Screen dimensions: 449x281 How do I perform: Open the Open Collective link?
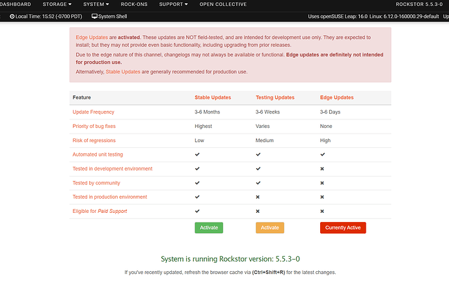223,5
